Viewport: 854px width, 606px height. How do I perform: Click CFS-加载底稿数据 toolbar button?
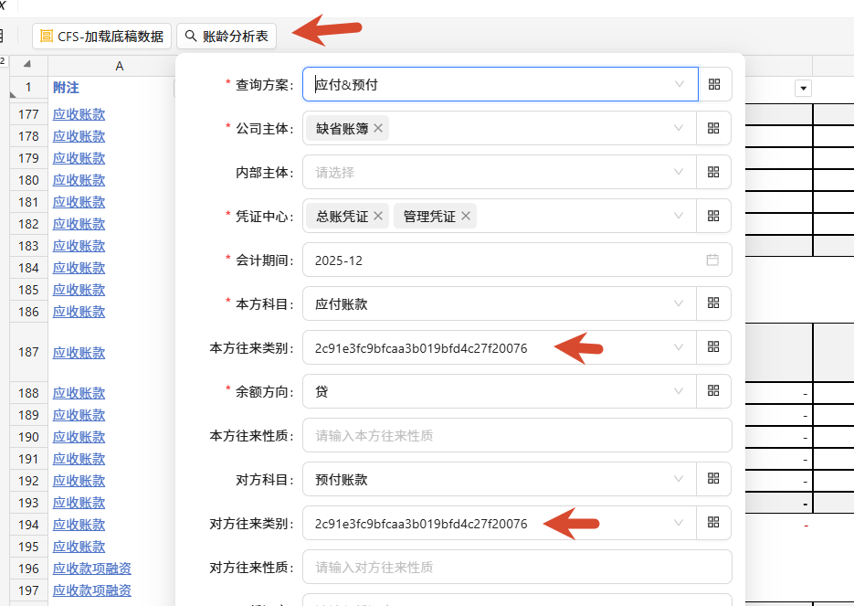(102, 36)
